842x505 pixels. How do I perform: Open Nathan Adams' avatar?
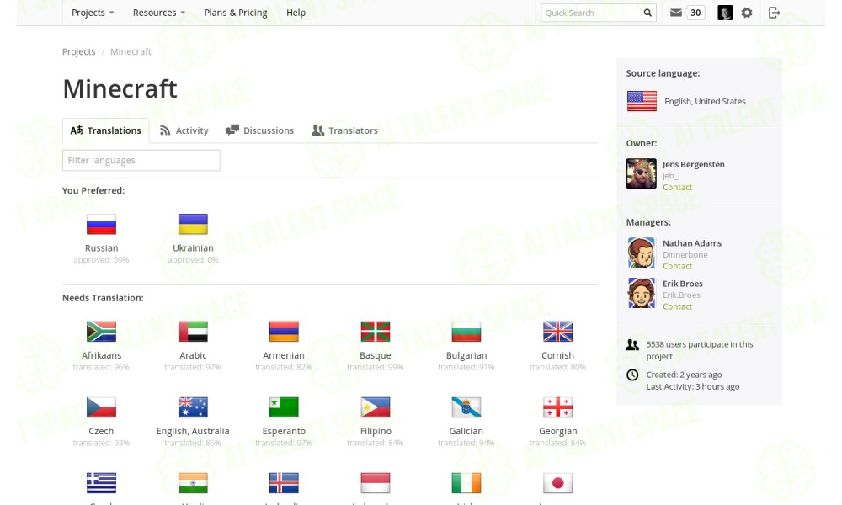tap(641, 252)
